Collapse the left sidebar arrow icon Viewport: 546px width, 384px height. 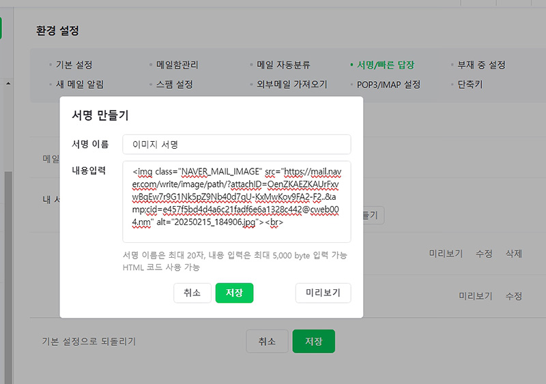click(8, 84)
